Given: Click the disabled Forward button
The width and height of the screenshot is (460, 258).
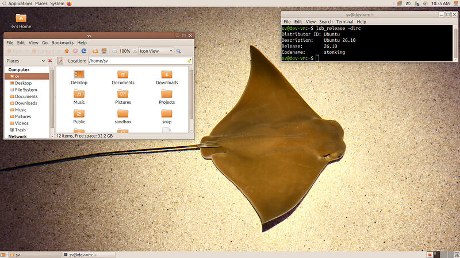Looking at the screenshot, I should tap(44, 51).
